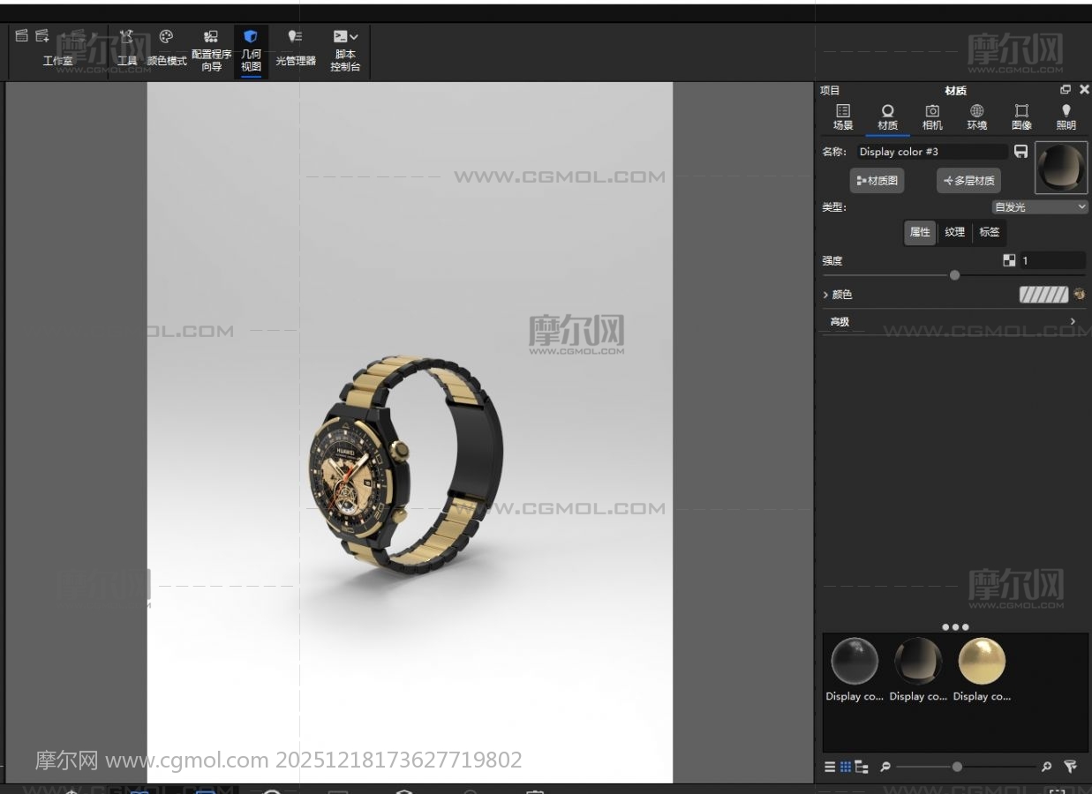
Task: Click the 多层材质 multi-material button
Action: 968,181
